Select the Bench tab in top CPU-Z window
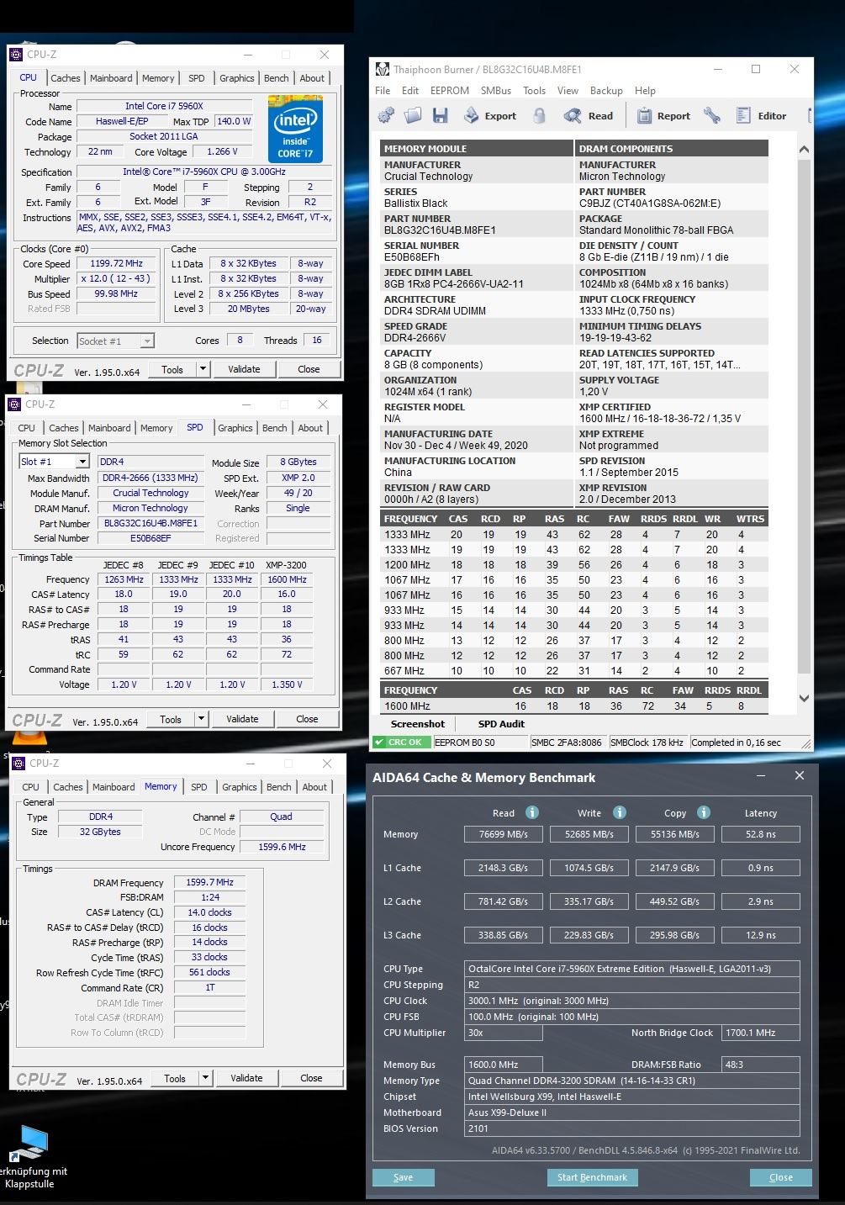The image size is (845, 1205). (276, 78)
